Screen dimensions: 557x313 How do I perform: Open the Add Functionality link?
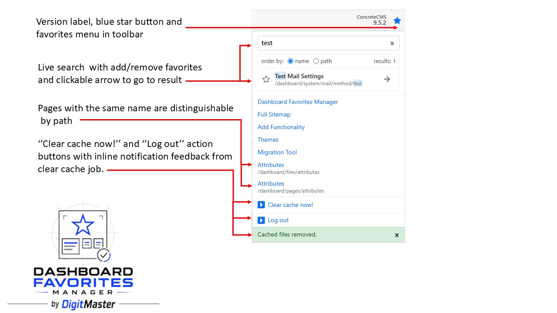(281, 127)
